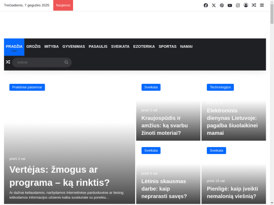Go to Gyvenimas category
This screenshot has height=205, width=274.
pyautogui.click(x=74, y=46)
